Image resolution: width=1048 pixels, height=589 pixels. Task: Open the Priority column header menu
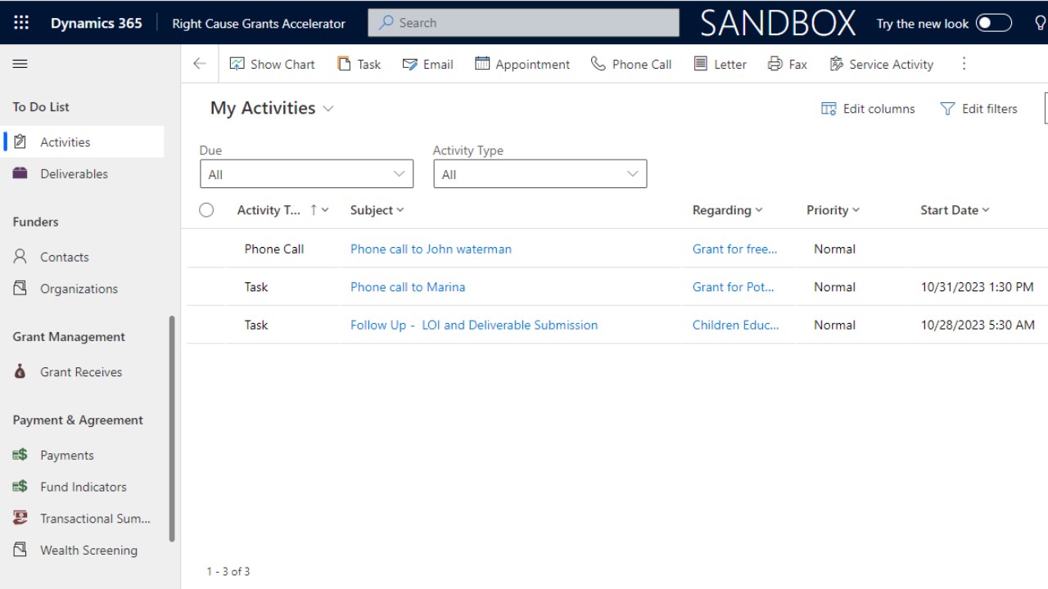833,210
